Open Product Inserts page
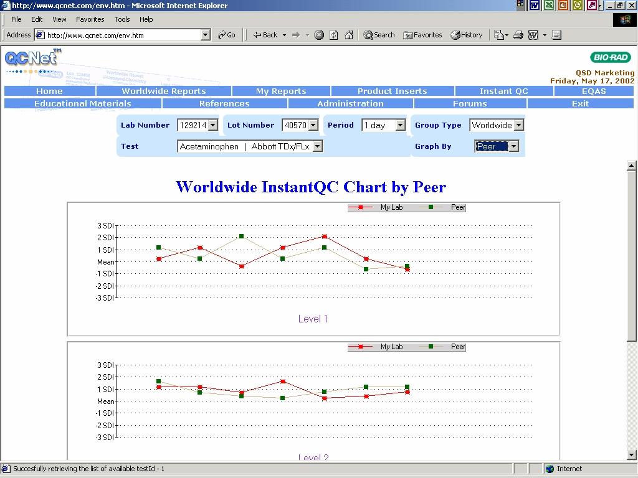 coord(393,91)
